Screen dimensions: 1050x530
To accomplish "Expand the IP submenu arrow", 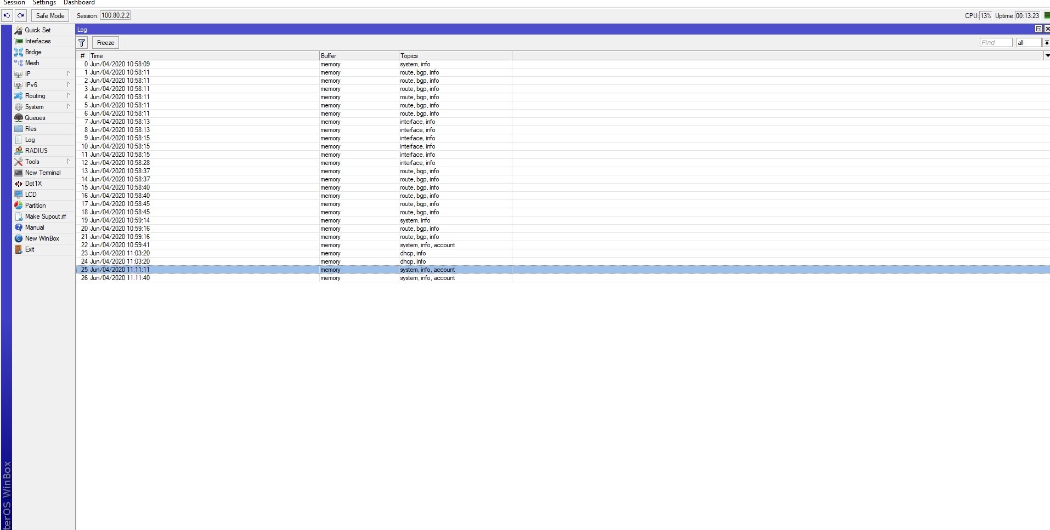I will coord(69,73).
